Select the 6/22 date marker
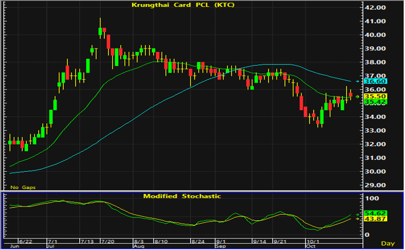 26,241
